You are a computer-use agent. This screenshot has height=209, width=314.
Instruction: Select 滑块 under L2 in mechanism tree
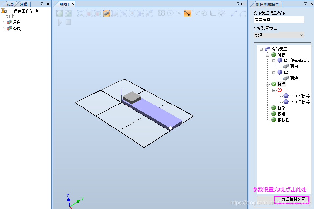point(294,78)
